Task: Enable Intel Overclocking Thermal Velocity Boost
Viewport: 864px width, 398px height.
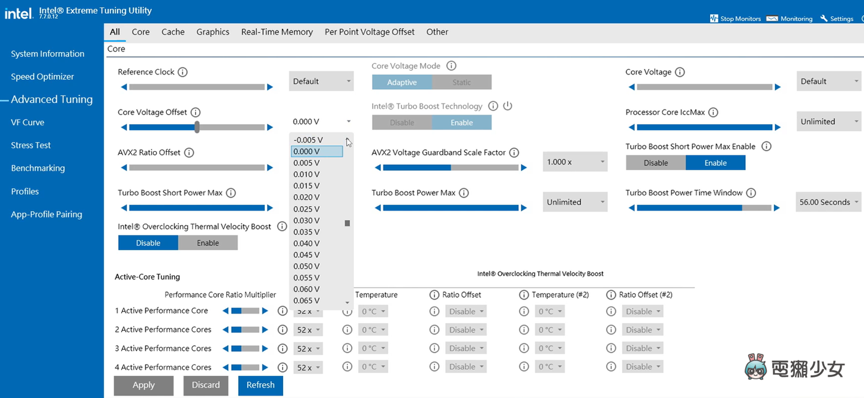Action: click(x=208, y=243)
